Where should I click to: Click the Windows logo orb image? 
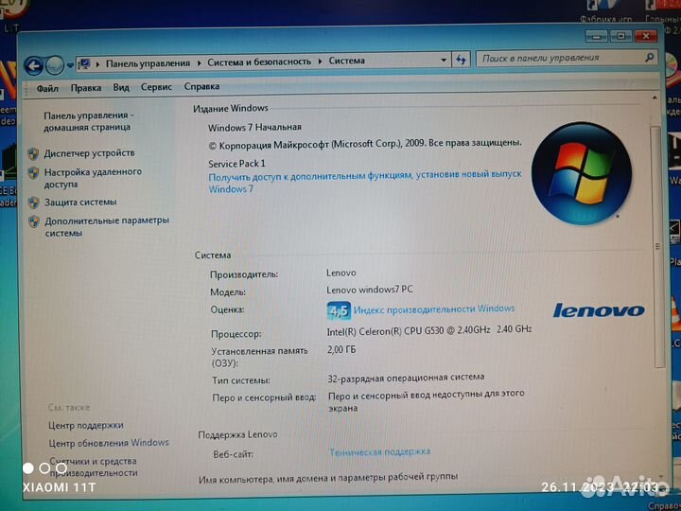(581, 172)
